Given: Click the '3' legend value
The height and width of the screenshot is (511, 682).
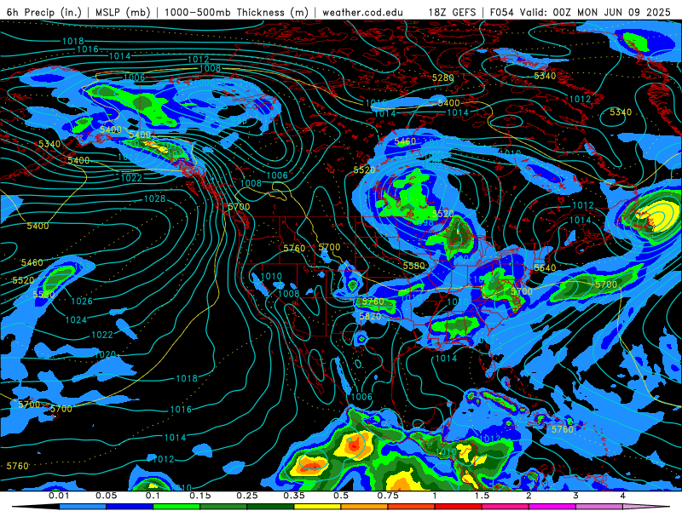Looking at the screenshot, I should click(x=575, y=496).
